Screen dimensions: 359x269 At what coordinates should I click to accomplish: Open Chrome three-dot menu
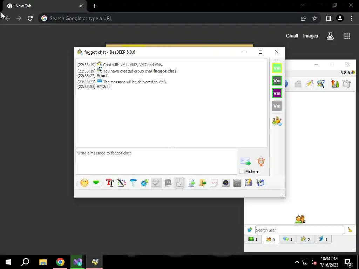351,18
